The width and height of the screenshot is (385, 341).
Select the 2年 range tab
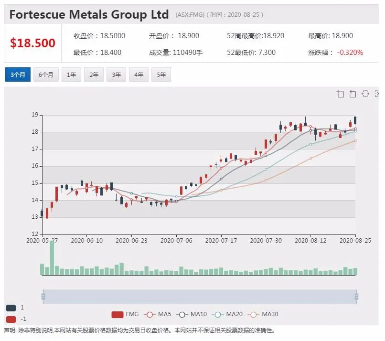coord(94,75)
